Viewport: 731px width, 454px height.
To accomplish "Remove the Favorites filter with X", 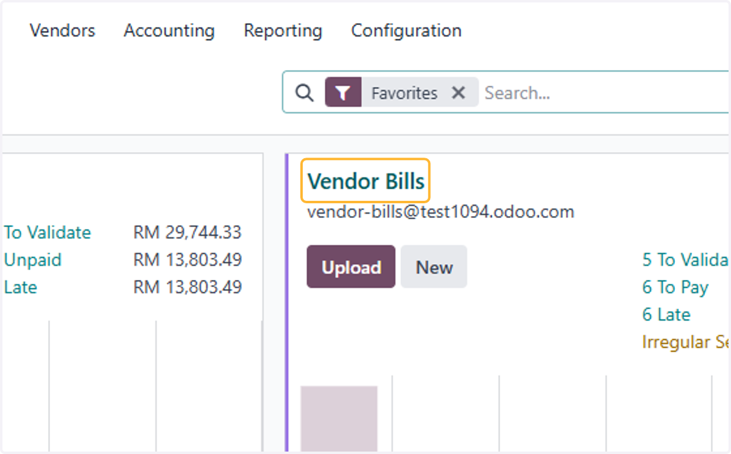I will 458,93.
